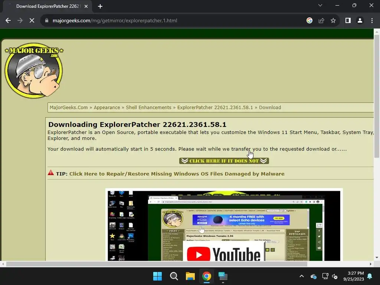
Task: Click the address bar URL
Action: pos(115,21)
